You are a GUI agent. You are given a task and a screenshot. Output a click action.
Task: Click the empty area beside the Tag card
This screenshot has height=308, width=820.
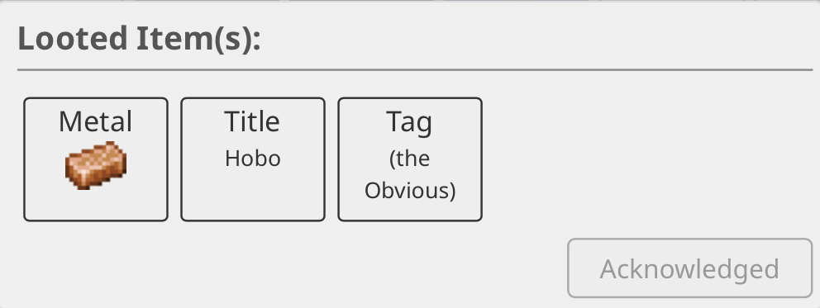pyautogui.click(x=647, y=159)
